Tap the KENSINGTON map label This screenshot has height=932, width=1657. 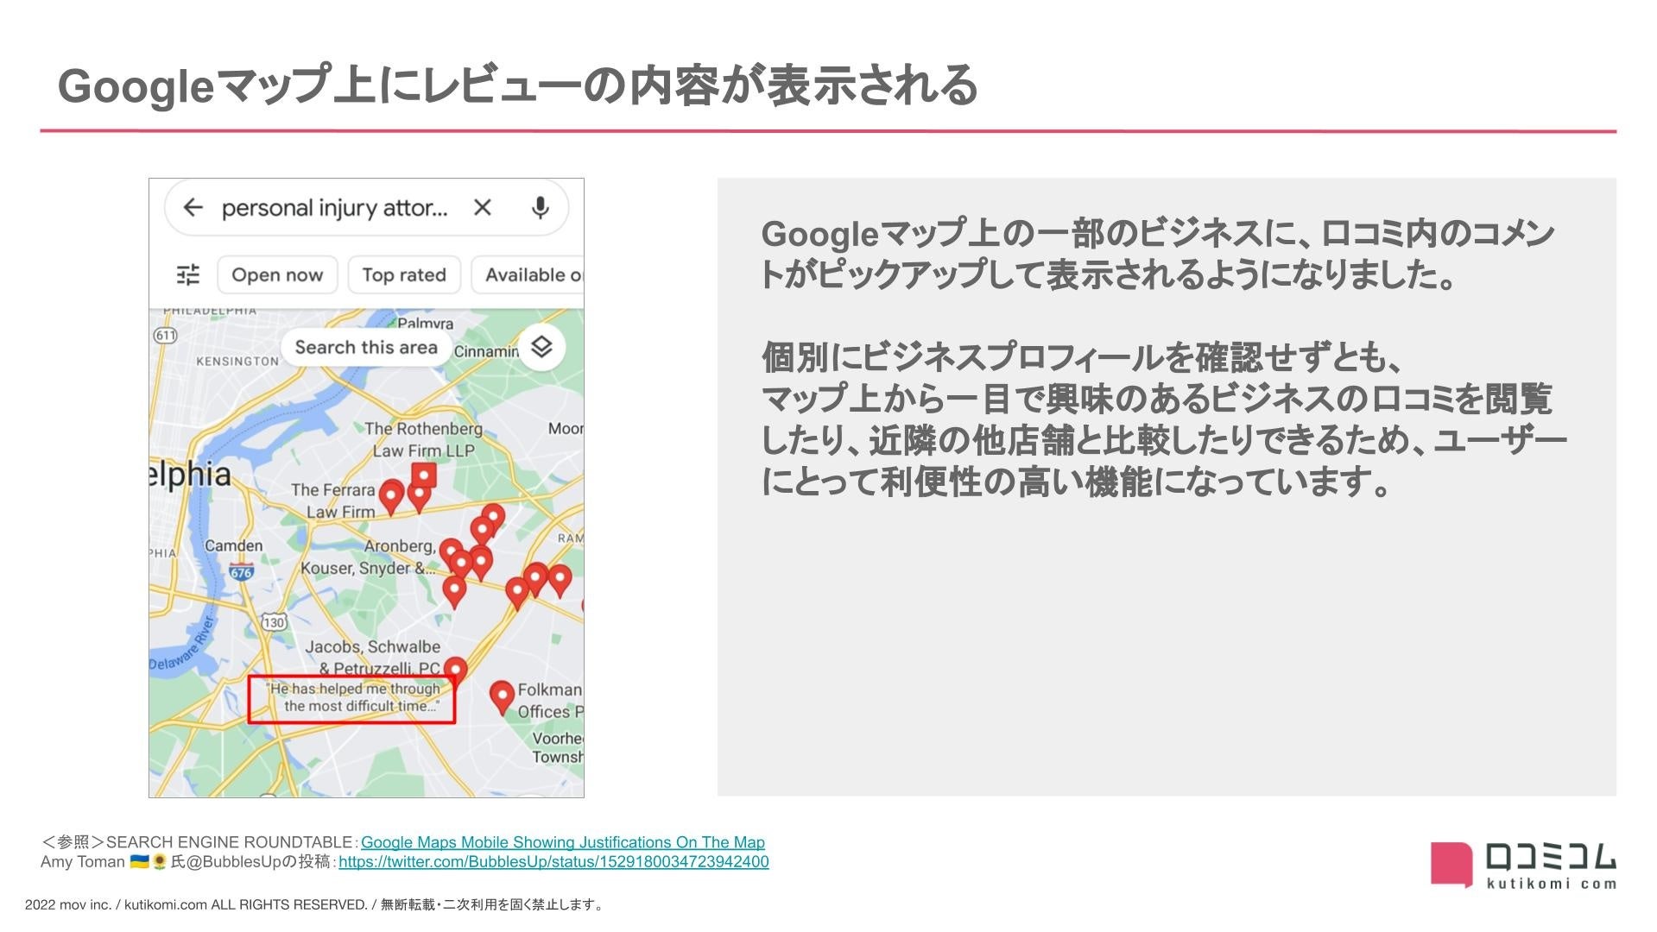(237, 361)
